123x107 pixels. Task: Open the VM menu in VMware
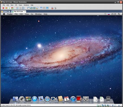[16, 5]
